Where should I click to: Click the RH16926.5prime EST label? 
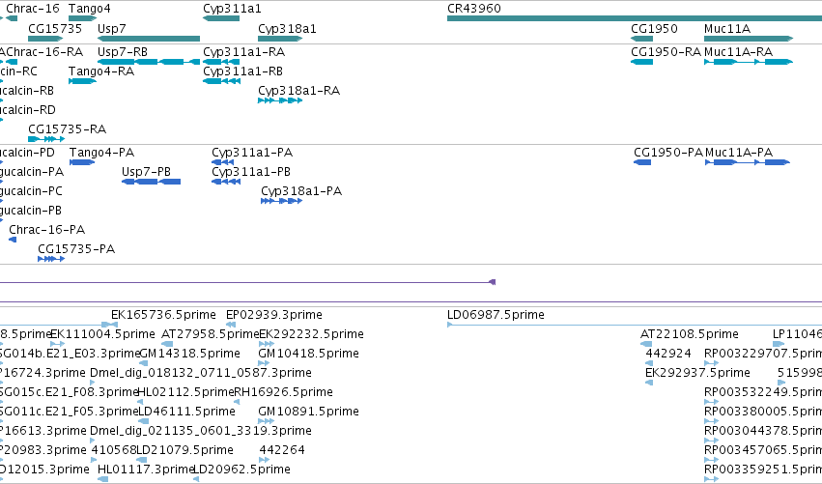coord(283,392)
